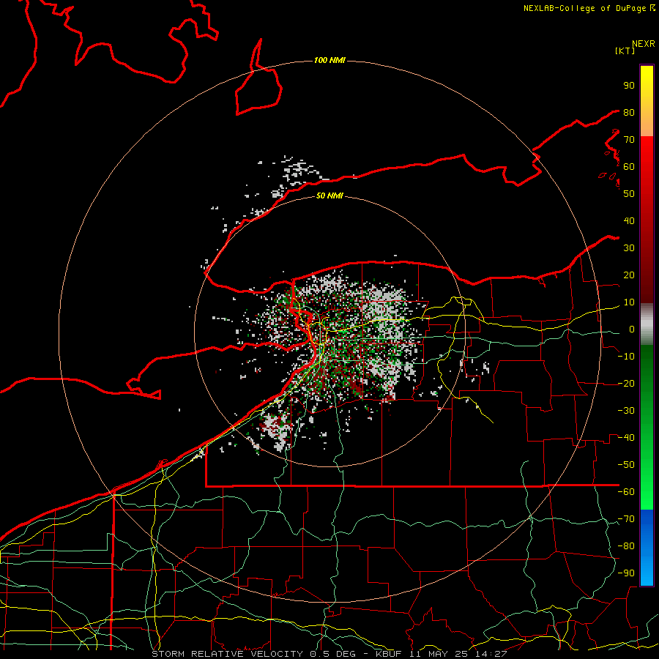Click the blue segment at the color bar bottom
Screen dimensions: 659x659
647,548
